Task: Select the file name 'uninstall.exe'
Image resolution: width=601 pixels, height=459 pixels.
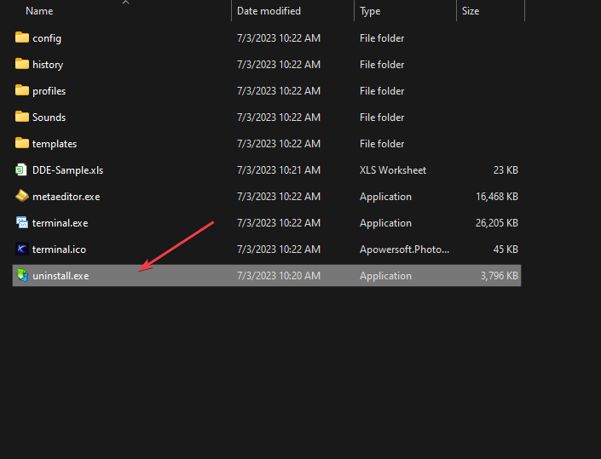Action: point(61,276)
